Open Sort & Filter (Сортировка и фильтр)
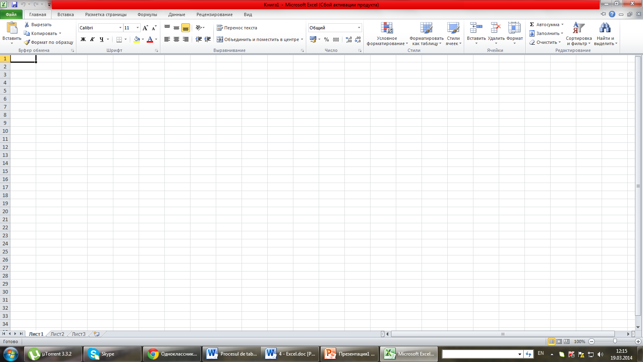The width and height of the screenshot is (643, 362). [x=579, y=34]
